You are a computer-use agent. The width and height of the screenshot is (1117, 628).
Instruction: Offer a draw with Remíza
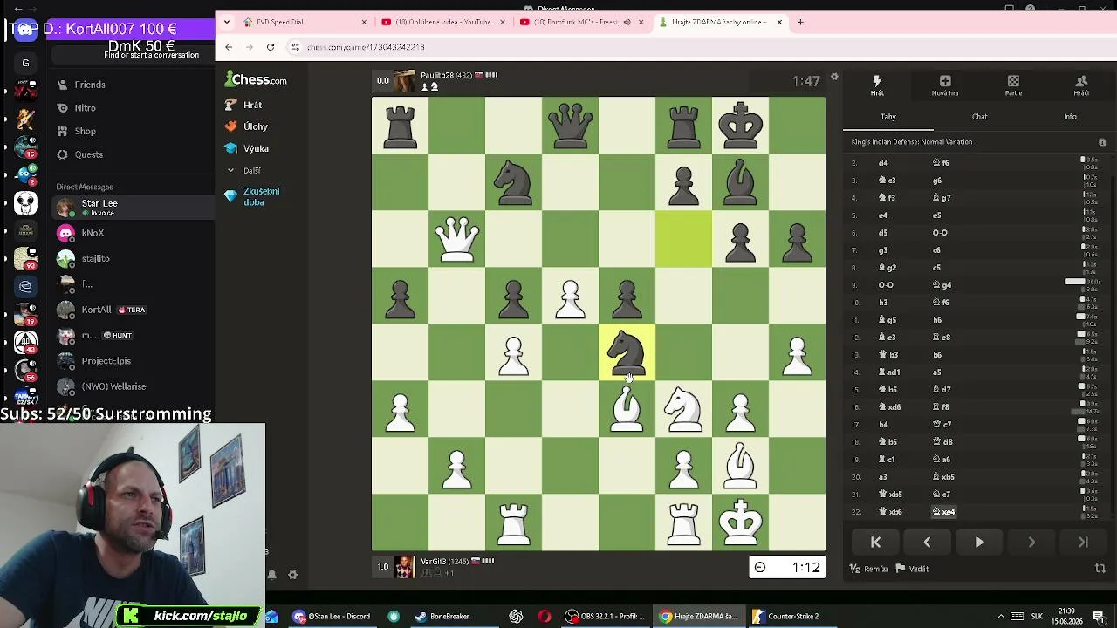(x=870, y=569)
